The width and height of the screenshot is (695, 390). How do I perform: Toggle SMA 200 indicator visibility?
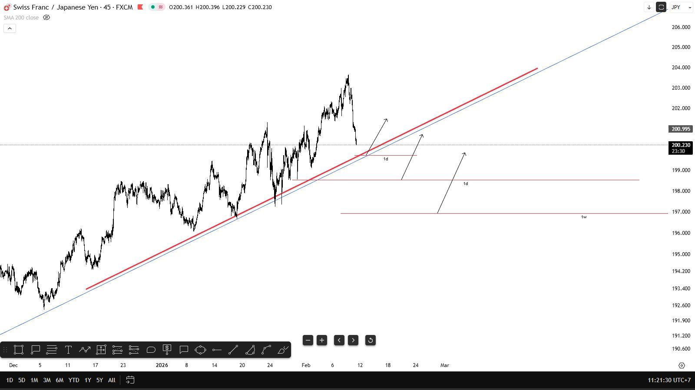[x=46, y=18]
